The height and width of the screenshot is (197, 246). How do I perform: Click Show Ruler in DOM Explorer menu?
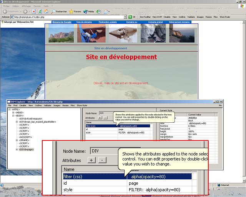[x=82, y=105]
